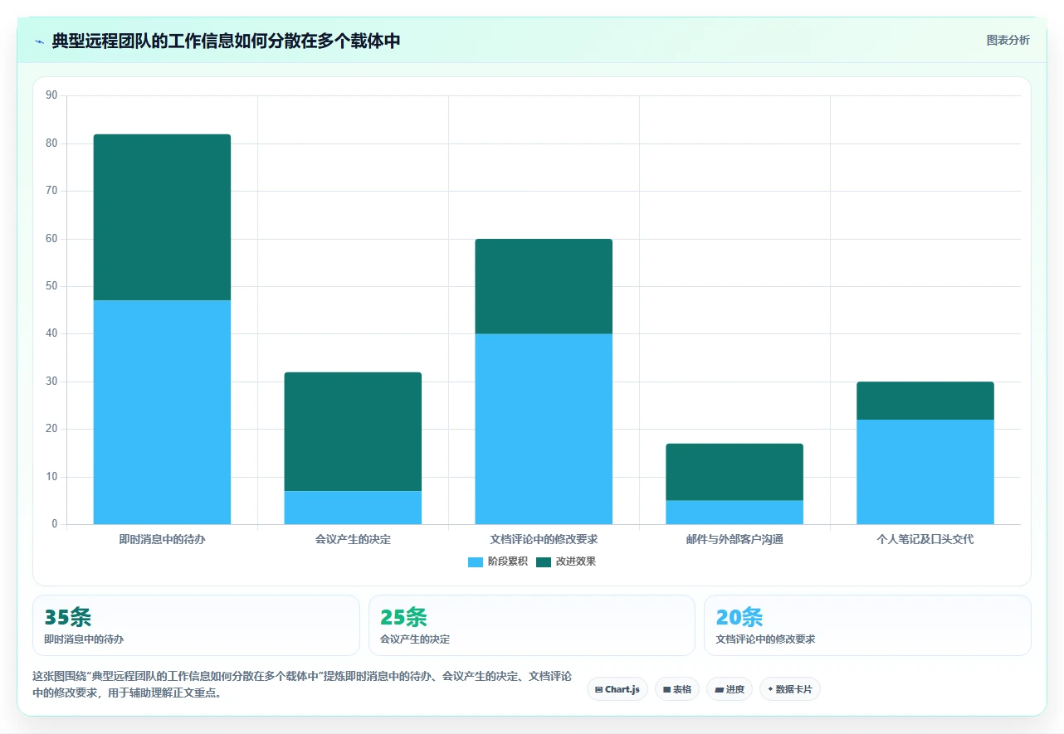Click the 35条 figure in first card

click(x=67, y=617)
